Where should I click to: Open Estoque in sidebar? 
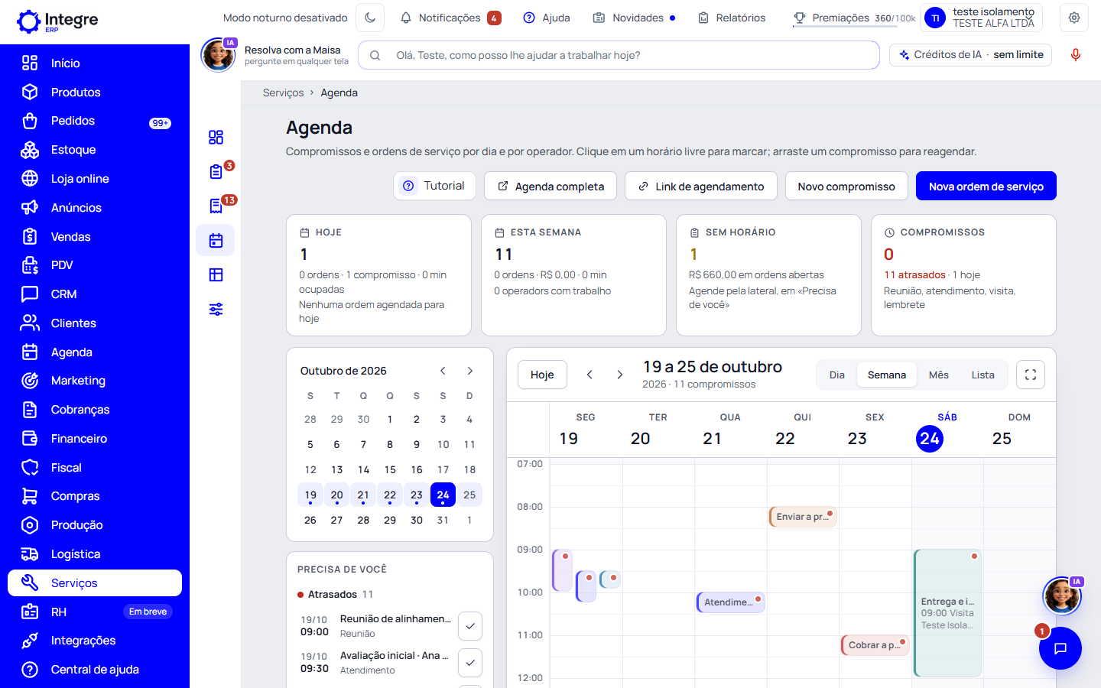[95, 150]
